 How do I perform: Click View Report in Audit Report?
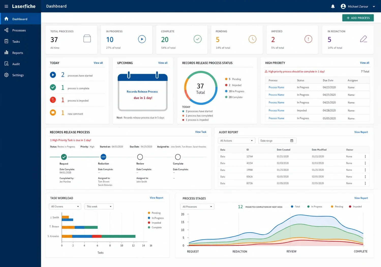click(361, 132)
